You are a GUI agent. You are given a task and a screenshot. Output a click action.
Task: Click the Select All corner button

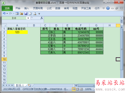(4, 25)
